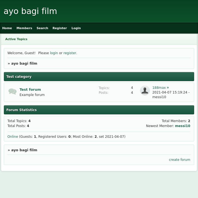This screenshot has width=198, height=198.
Task: View newest member messi10's profile
Action: click(x=182, y=126)
